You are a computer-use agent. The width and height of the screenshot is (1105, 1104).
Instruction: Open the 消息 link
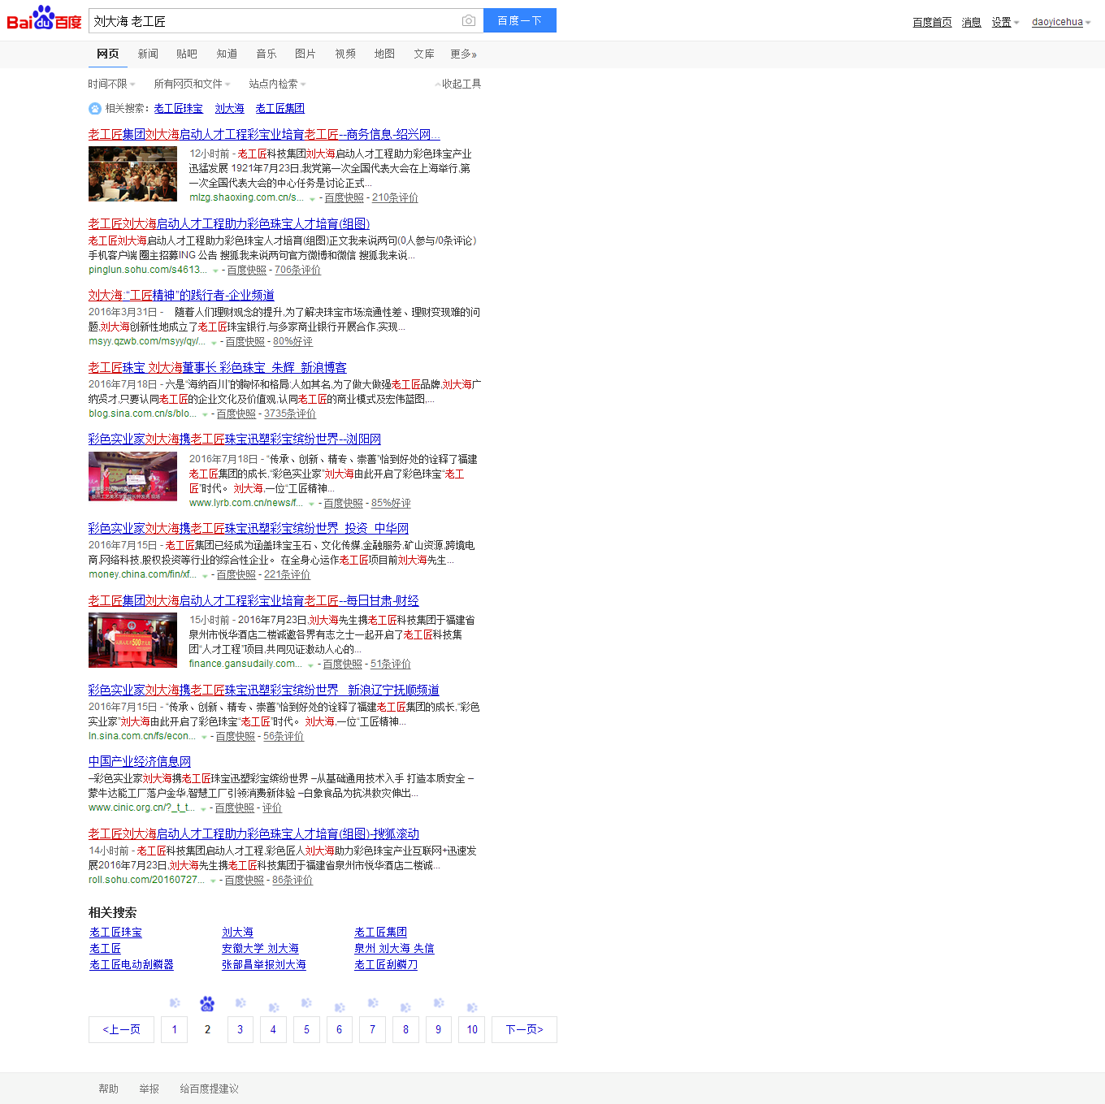tap(972, 22)
